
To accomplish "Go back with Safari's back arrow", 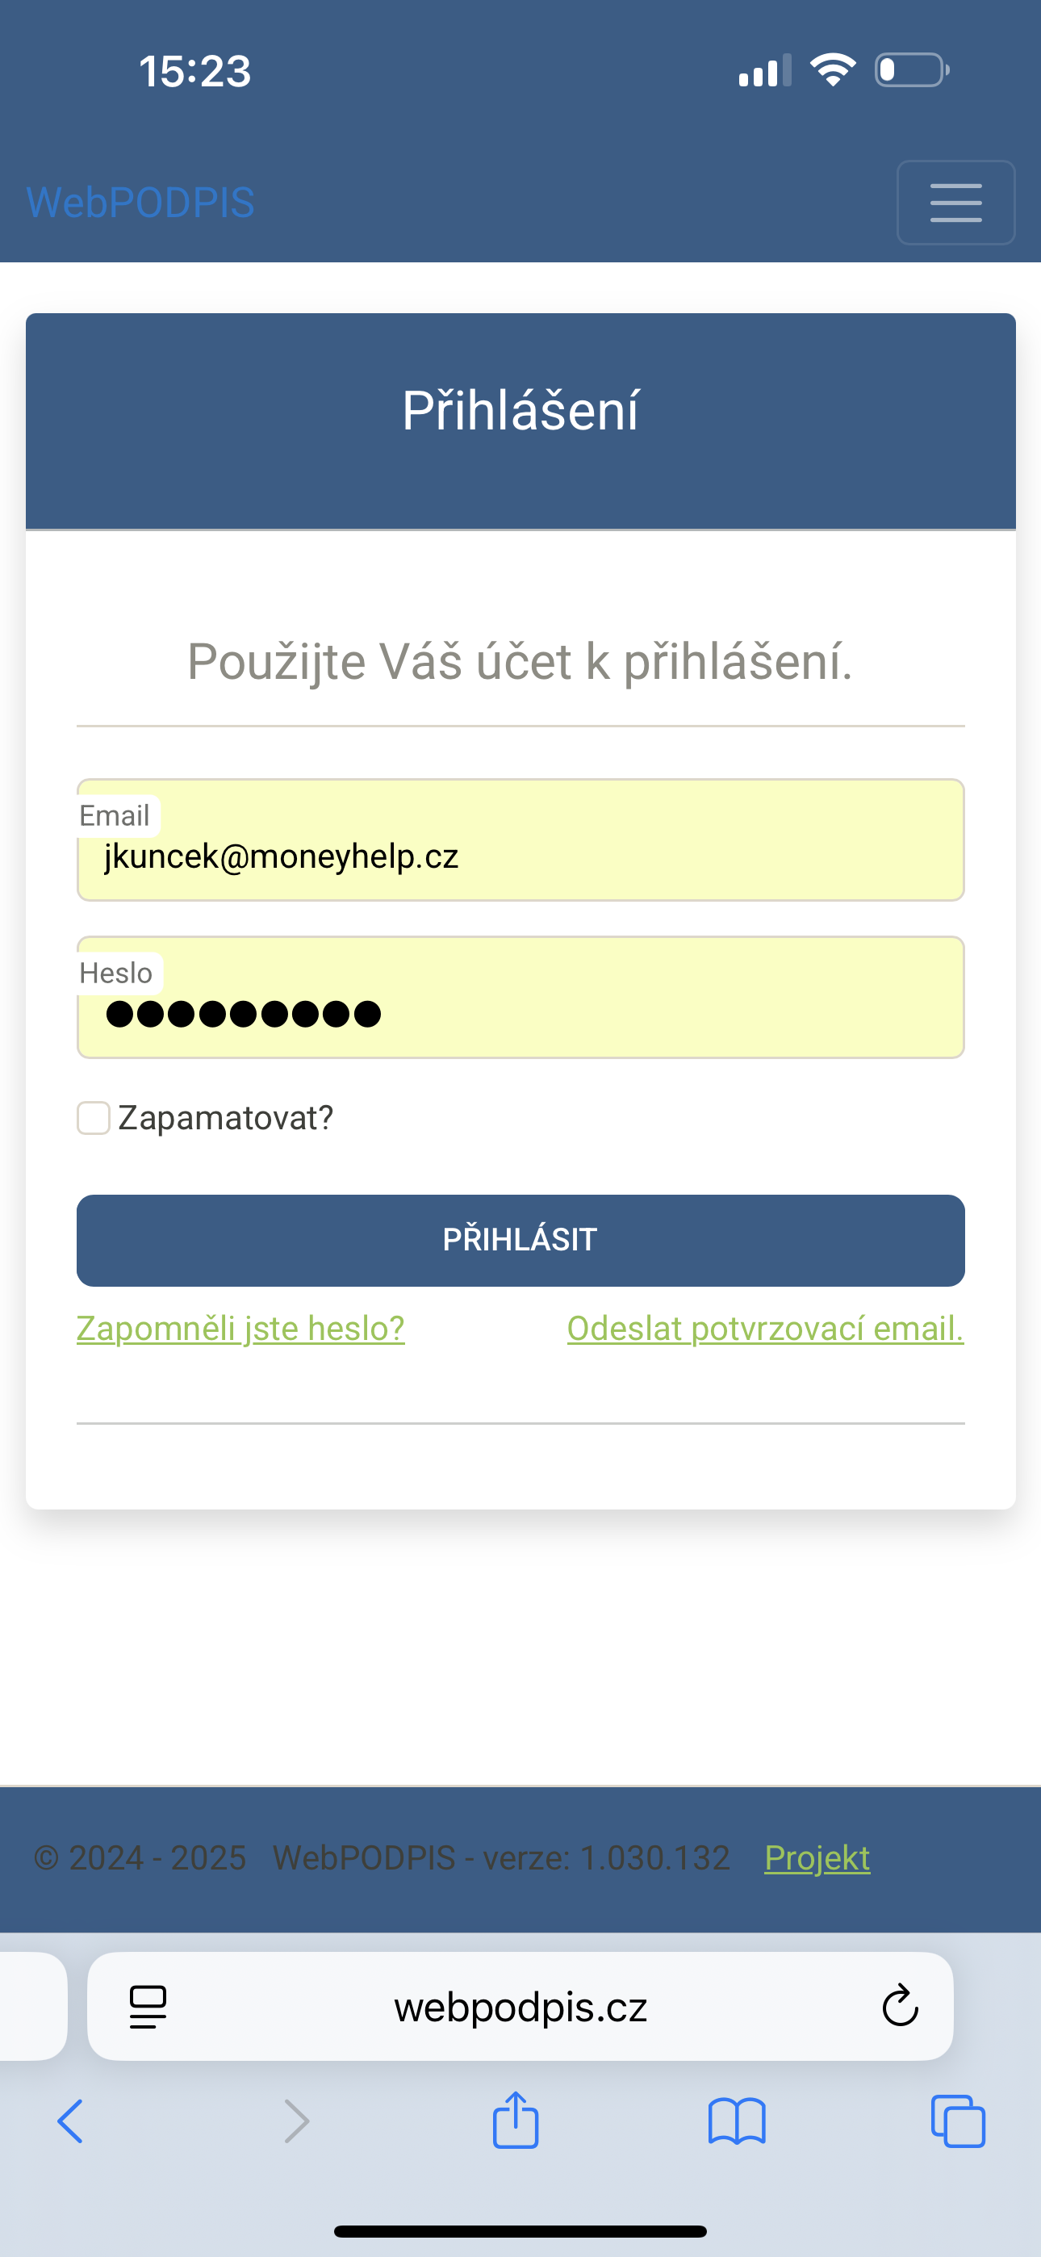I will tap(70, 2121).
